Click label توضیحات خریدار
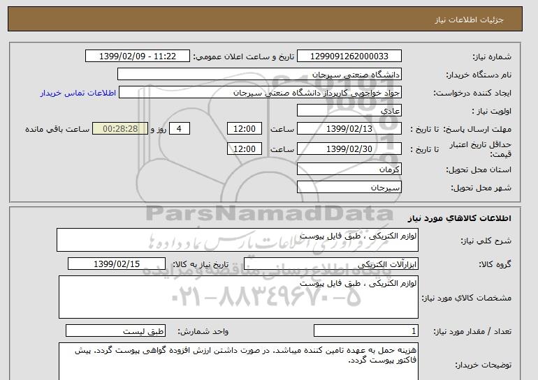 (483, 365)
